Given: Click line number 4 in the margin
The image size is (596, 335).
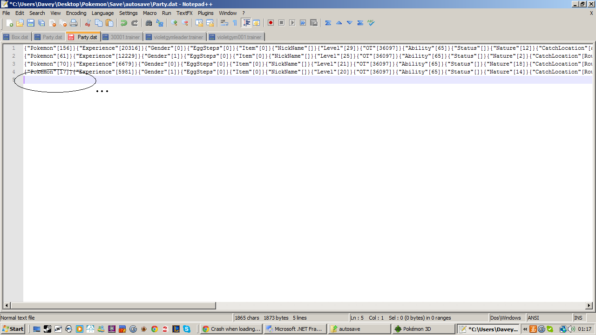Looking at the screenshot, I should coord(14,72).
